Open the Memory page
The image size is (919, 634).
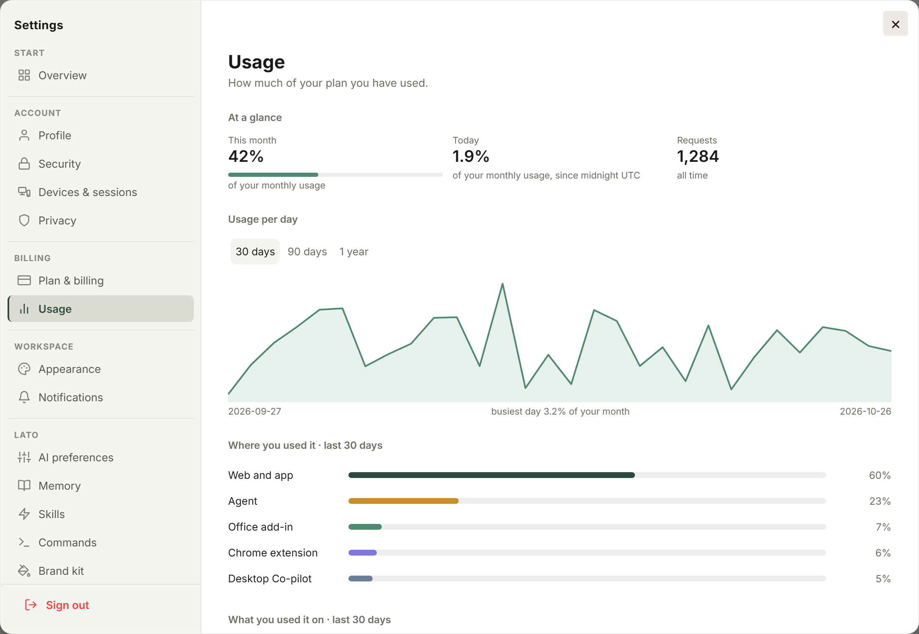tap(101, 486)
